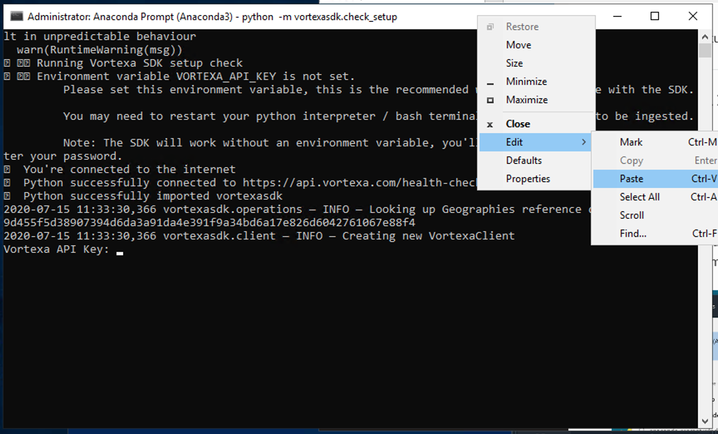Screen dimensions: 718x434
Task: Select Copy in the Edit submenu
Action: [656, 160]
